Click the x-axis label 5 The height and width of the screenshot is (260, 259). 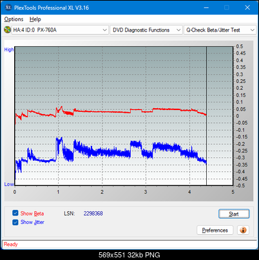click(x=233, y=192)
